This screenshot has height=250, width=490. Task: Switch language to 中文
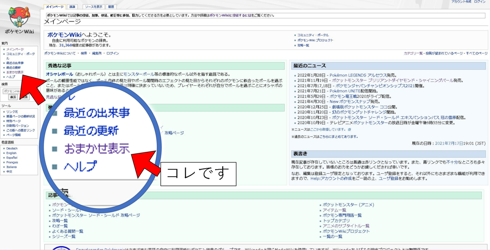tap(9, 172)
